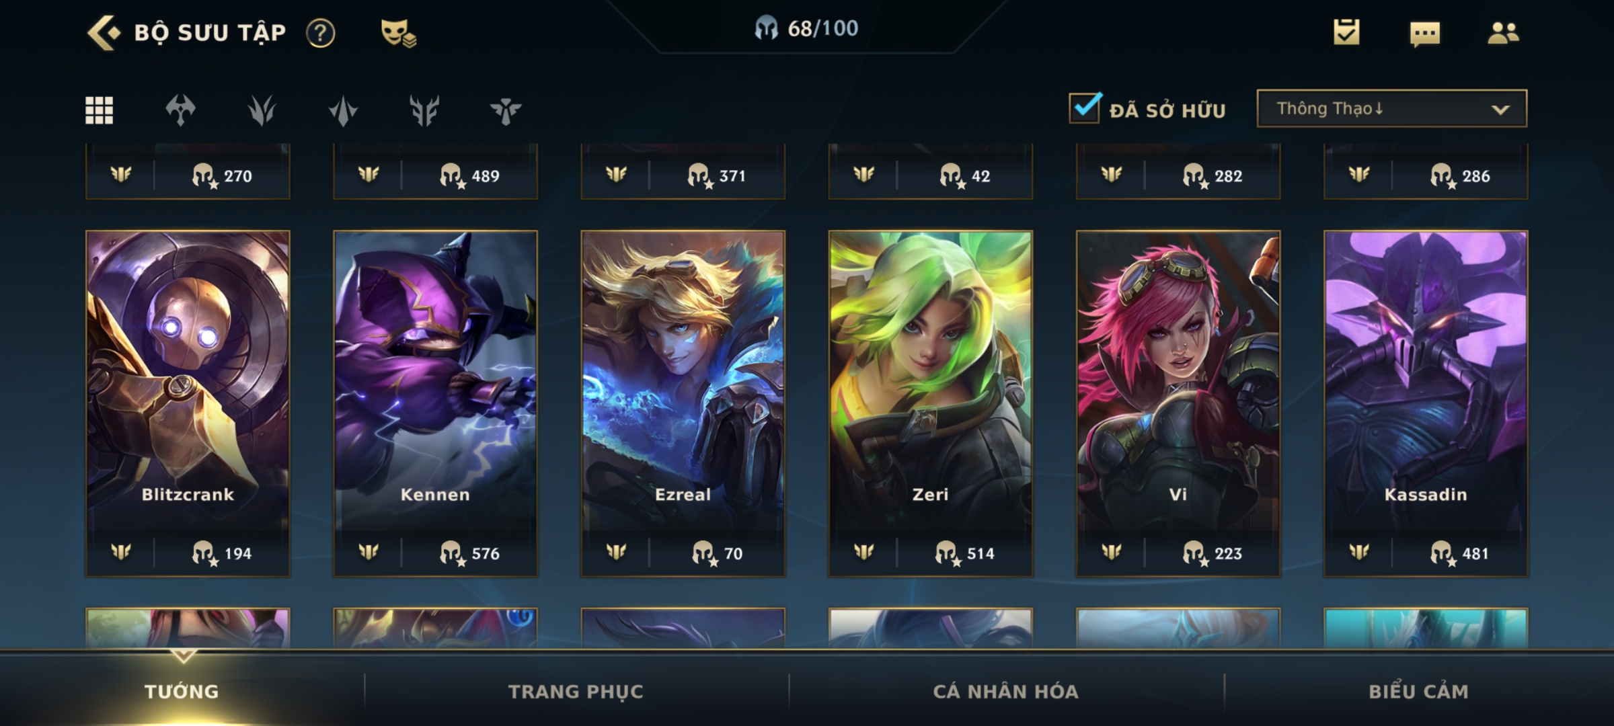Open the chat bubble icon
This screenshot has width=1614, height=726.
[x=1424, y=34]
